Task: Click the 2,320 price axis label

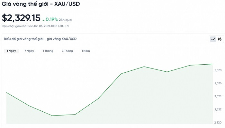Action: pos(218,122)
